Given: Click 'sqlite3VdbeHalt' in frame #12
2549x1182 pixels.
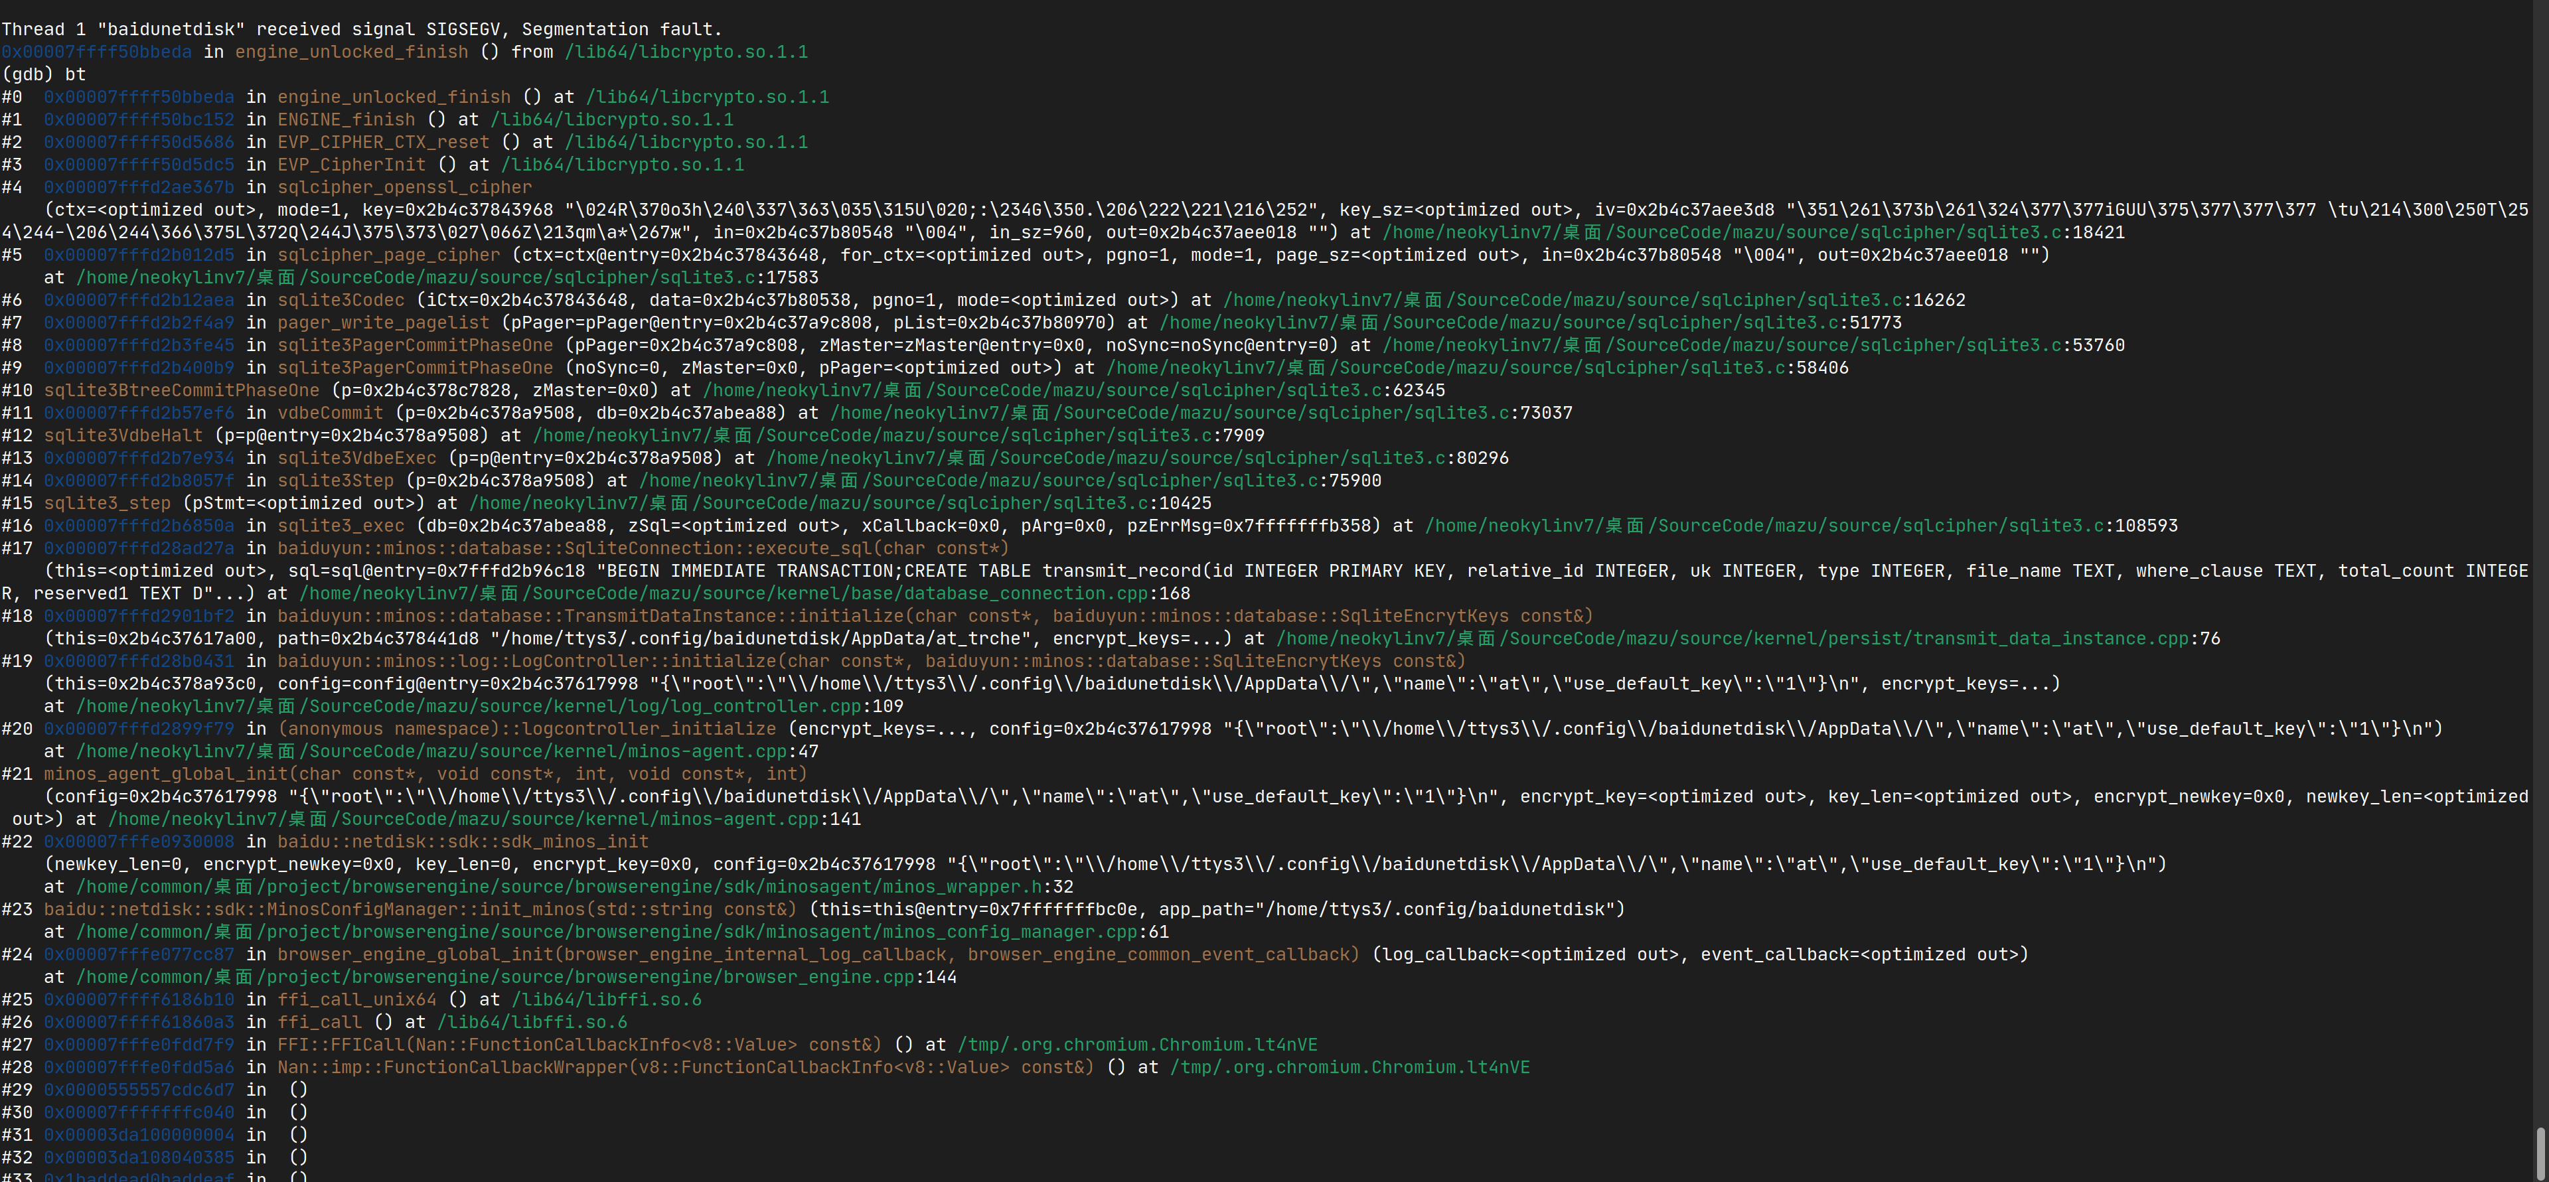Looking at the screenshot, I should (123, 435).
